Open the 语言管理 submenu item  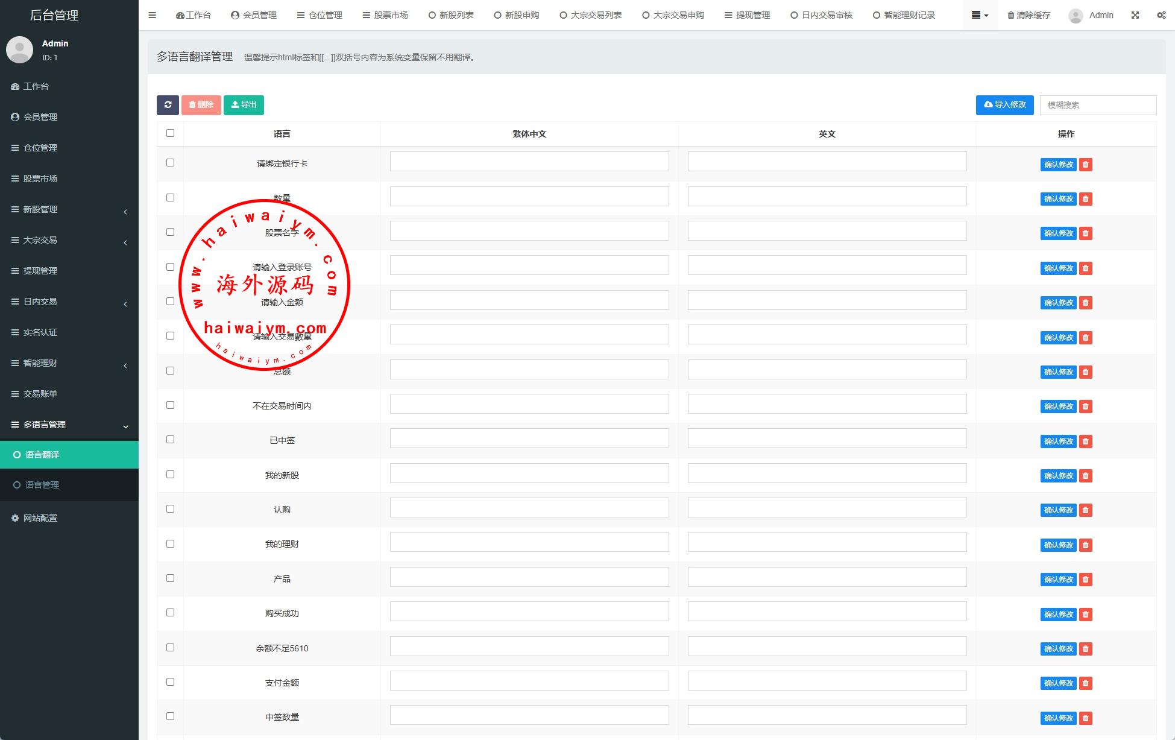(x=42, y=485)
